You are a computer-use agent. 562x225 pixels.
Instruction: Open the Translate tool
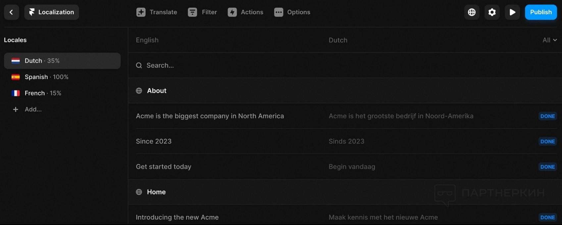157,12
